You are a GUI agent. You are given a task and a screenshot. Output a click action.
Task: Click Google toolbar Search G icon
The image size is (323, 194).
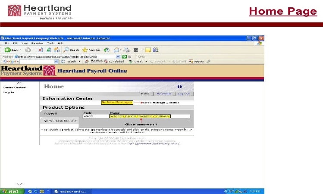(63, 61)
